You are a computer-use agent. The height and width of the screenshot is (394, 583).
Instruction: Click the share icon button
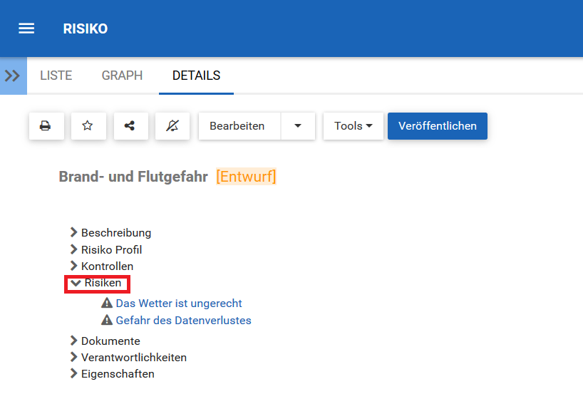(x=130, y=126)
